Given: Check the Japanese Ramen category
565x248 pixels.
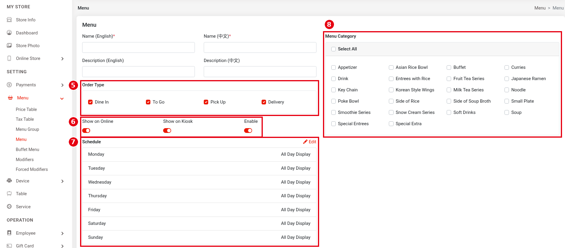Looking at the screenshot, I should coord(507,79).
